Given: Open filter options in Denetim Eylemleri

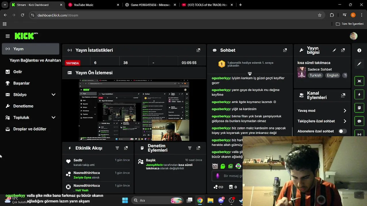Looking at the screenshot, I should (x=190, y=148).
